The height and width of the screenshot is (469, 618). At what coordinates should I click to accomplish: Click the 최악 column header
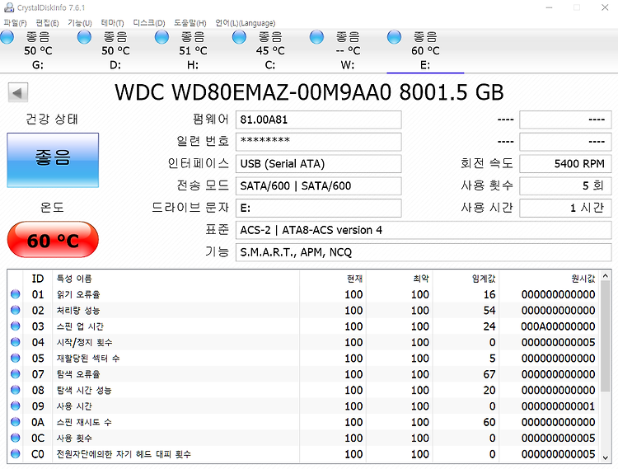click(400, 279)
